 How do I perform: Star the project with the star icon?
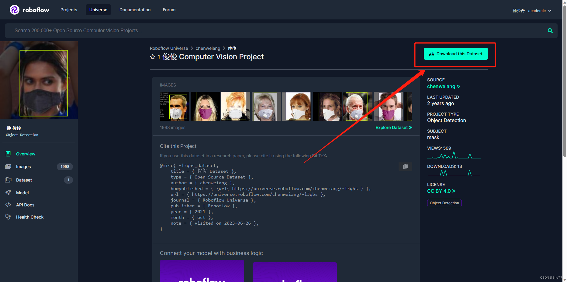click(153, 57)
